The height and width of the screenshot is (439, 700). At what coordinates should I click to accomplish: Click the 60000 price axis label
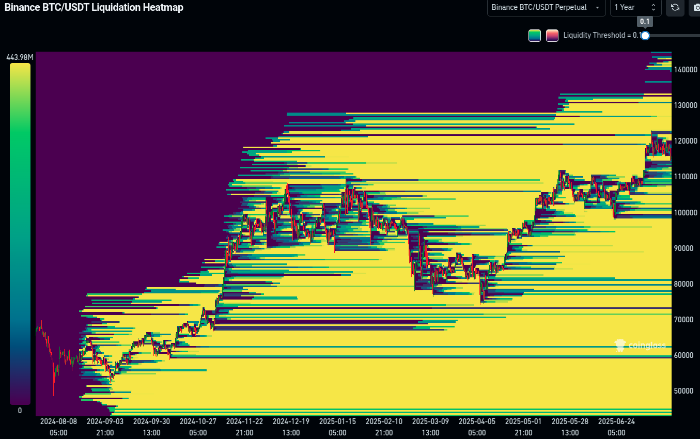683,355
